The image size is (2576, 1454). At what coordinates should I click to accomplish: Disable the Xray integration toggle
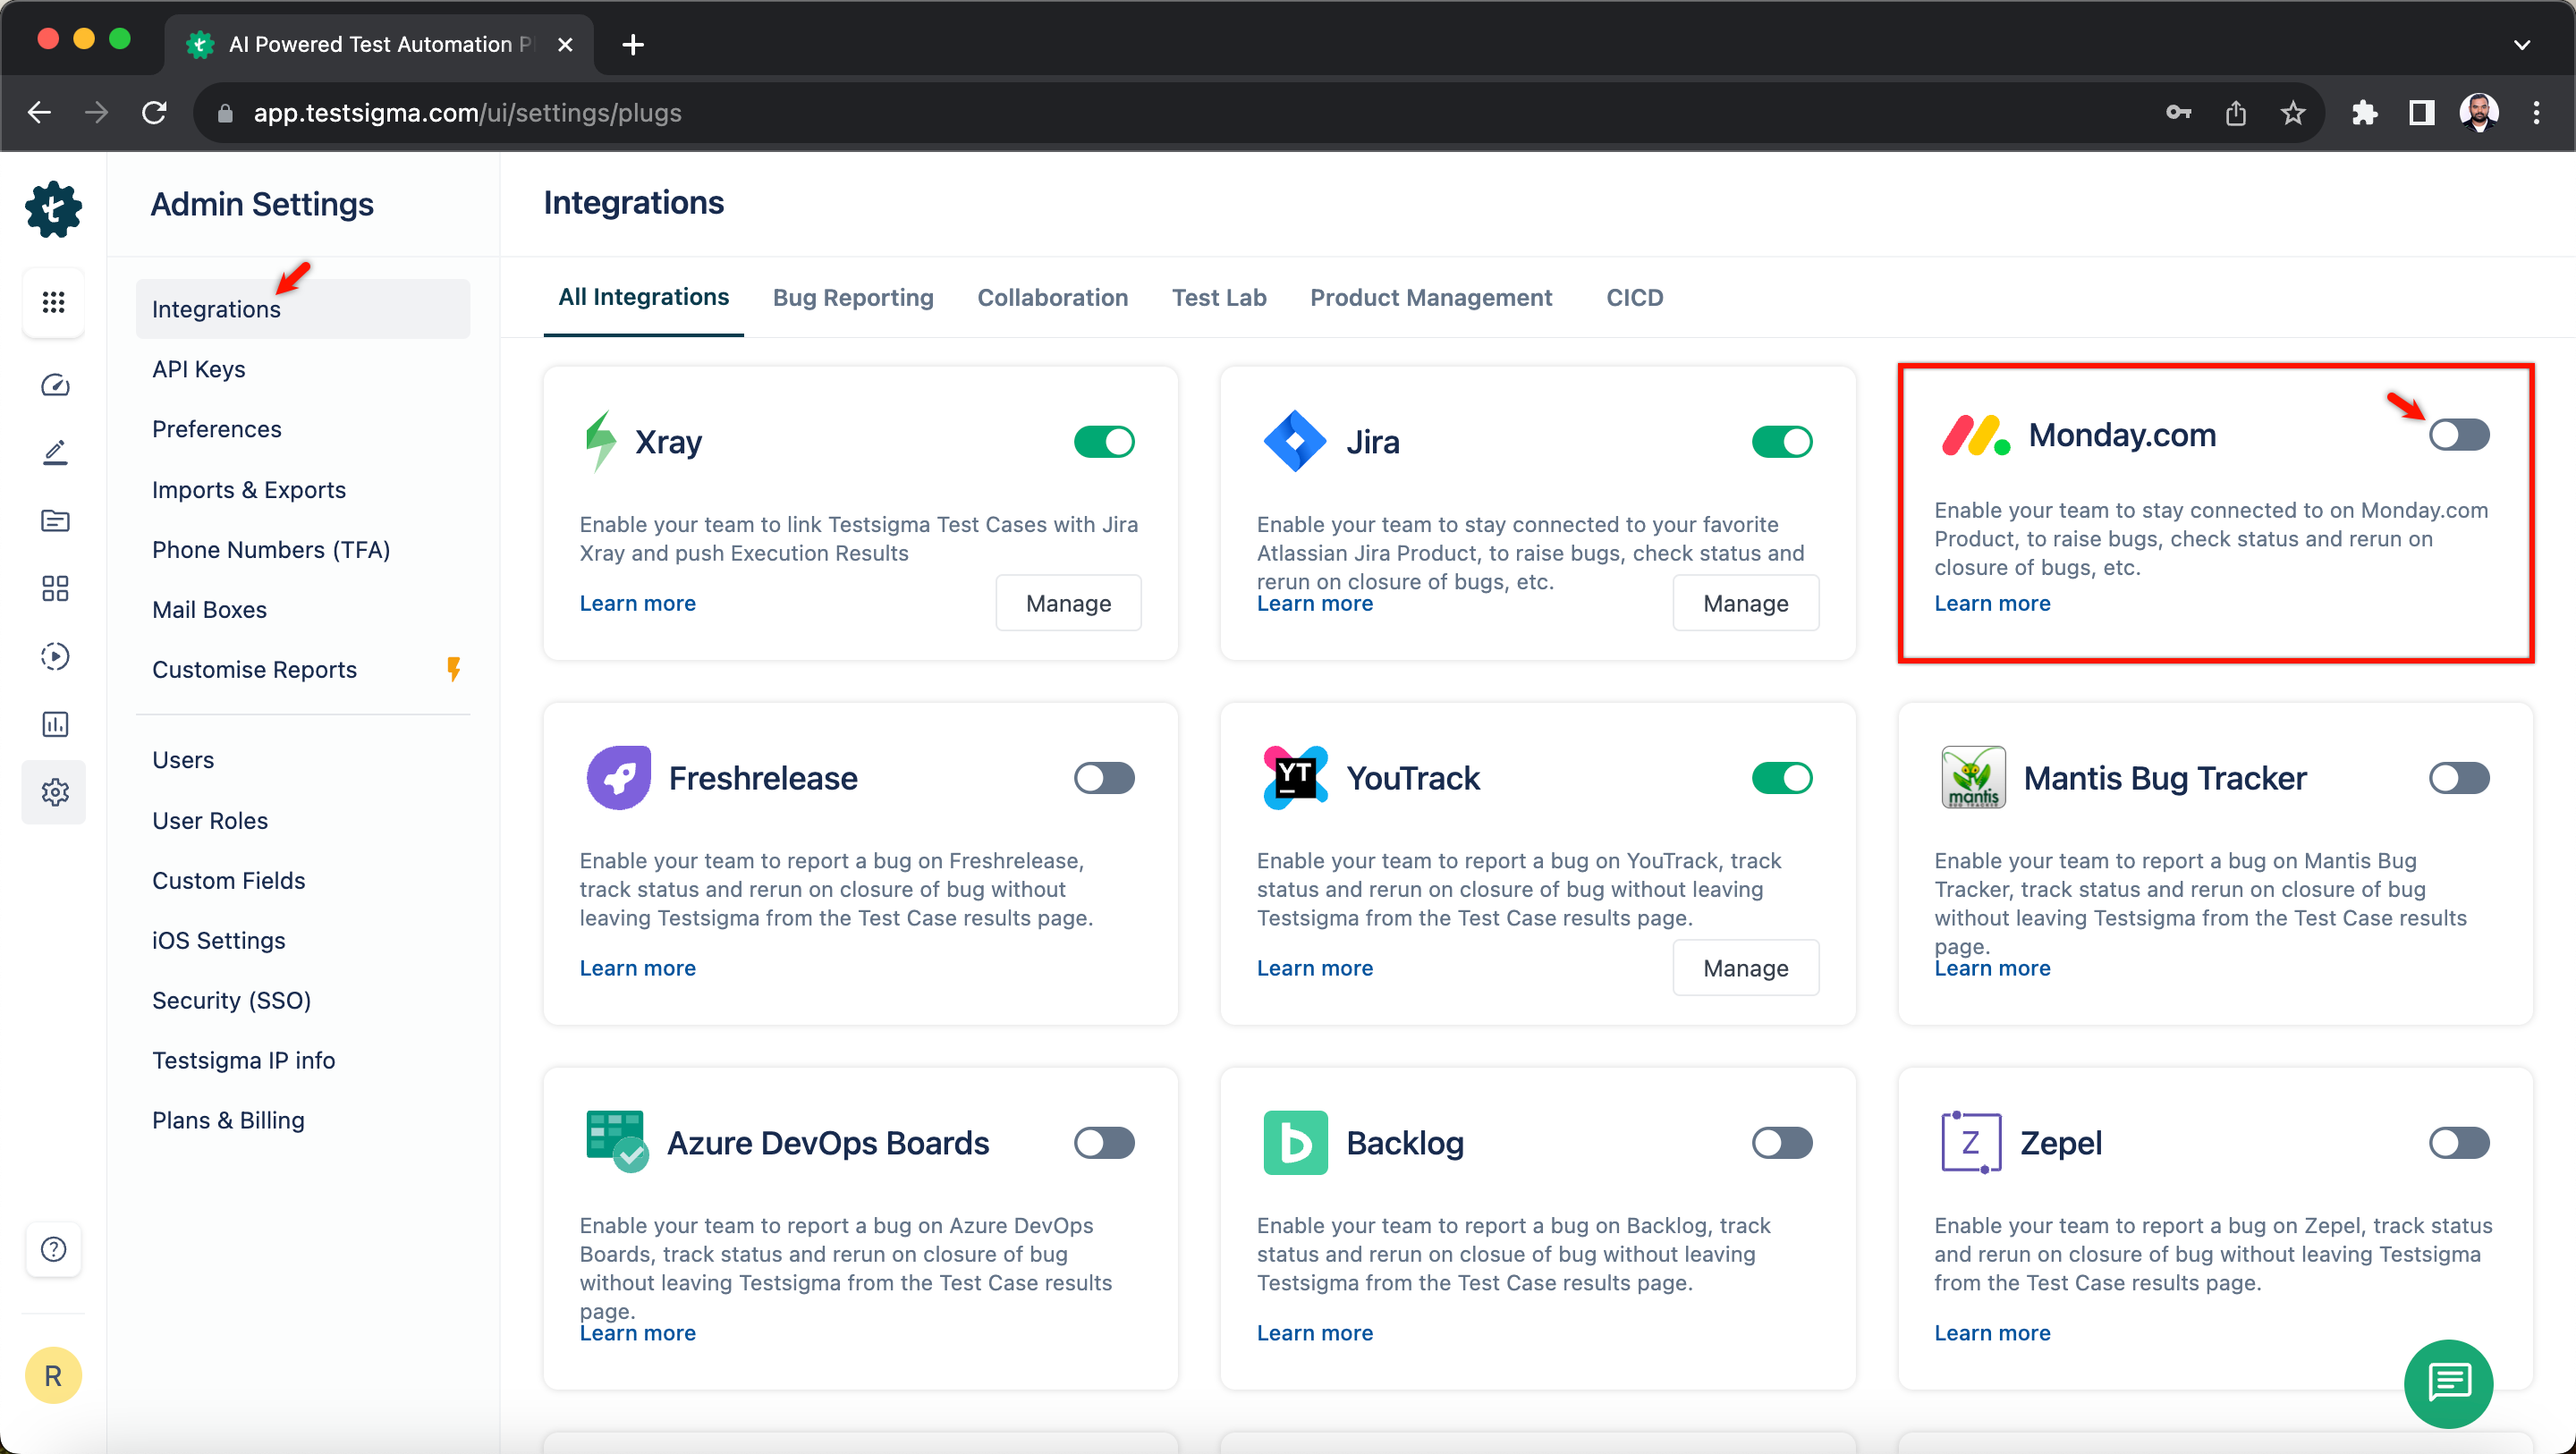(1104, 441)
